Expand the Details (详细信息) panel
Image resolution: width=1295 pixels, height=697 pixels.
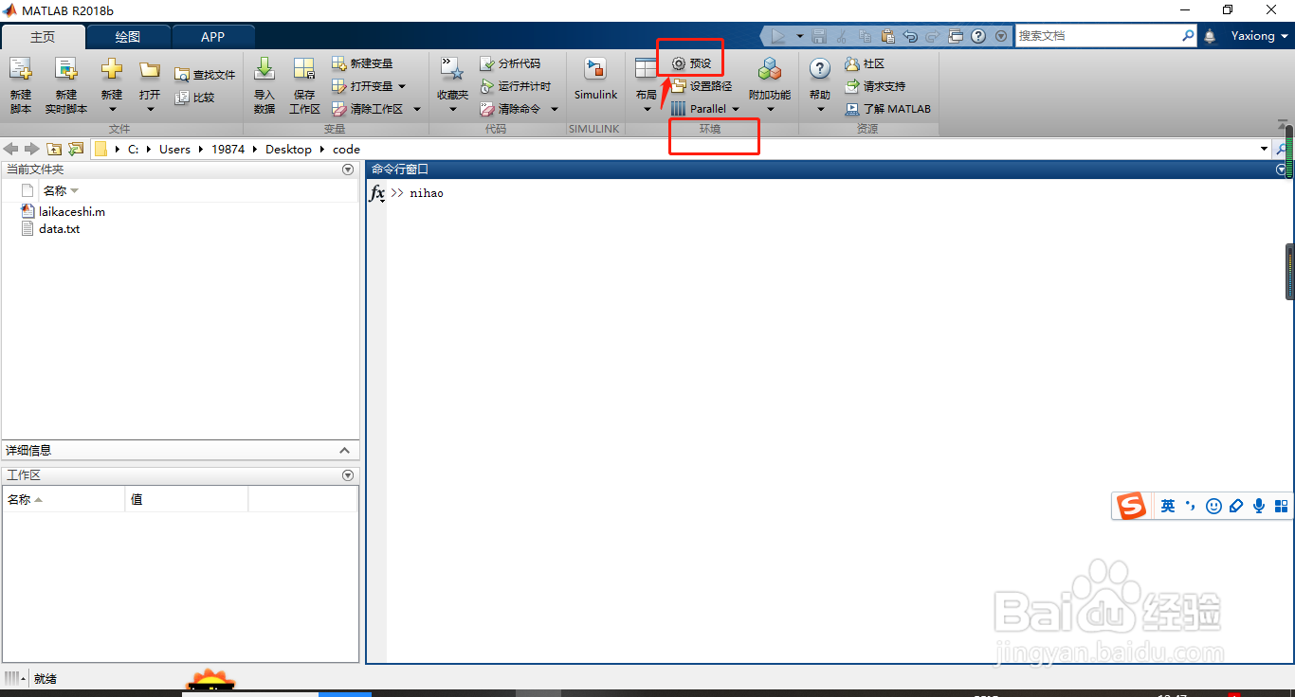[x=344, y=451]
